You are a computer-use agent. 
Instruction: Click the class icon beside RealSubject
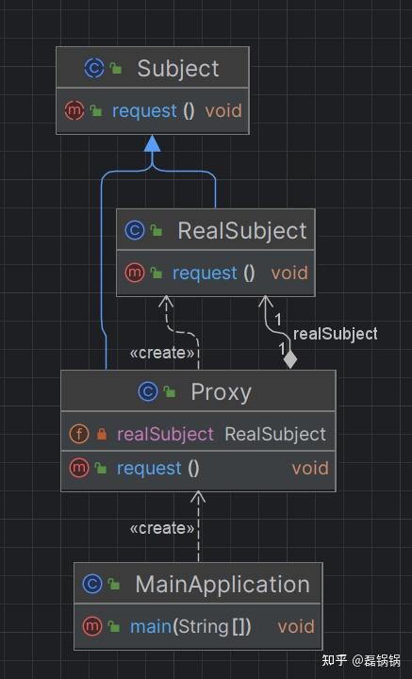click(x=135, y=230)
